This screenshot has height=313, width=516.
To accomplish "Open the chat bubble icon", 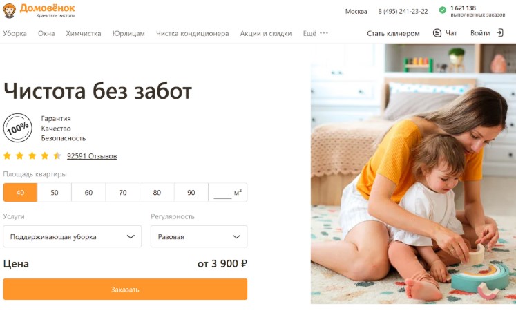I will click(437, 33).
